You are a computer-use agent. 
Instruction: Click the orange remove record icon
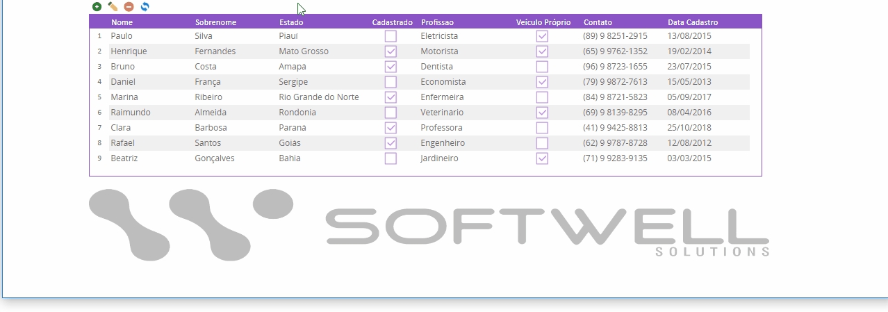coord(129,7)
